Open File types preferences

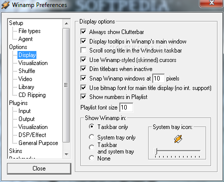coord(29,31)
